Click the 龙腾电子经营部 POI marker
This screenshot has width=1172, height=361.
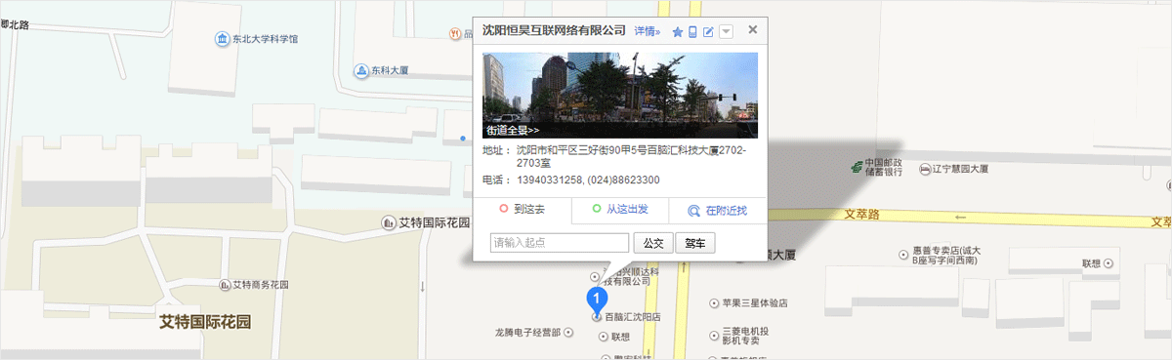[569, 333]
